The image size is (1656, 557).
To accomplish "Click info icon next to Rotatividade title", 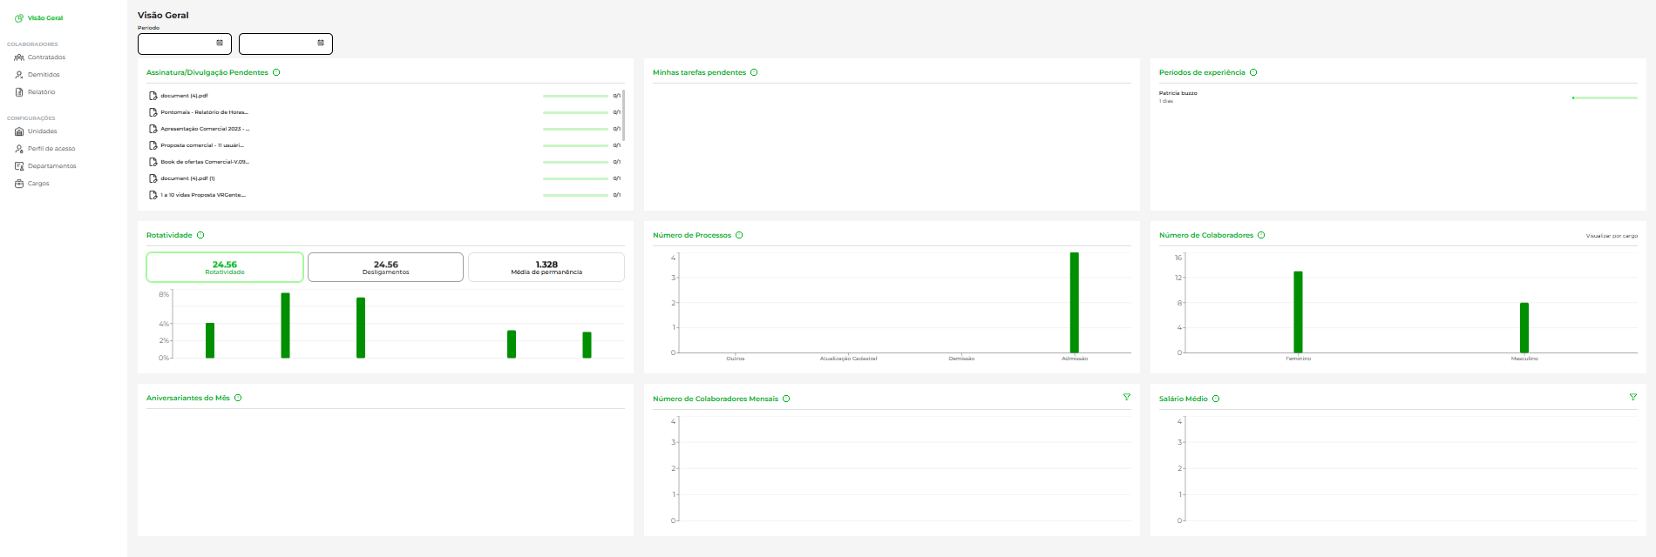I will coord(200,235).
